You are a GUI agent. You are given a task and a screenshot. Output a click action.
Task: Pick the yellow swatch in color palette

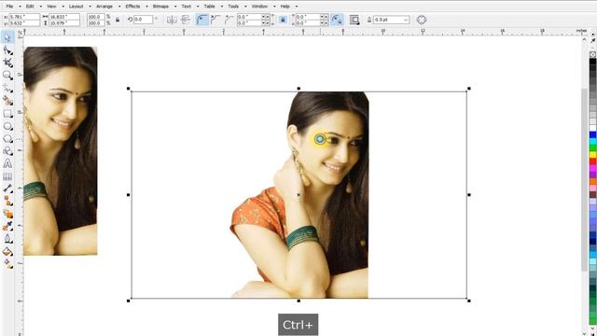coord(593,155)
